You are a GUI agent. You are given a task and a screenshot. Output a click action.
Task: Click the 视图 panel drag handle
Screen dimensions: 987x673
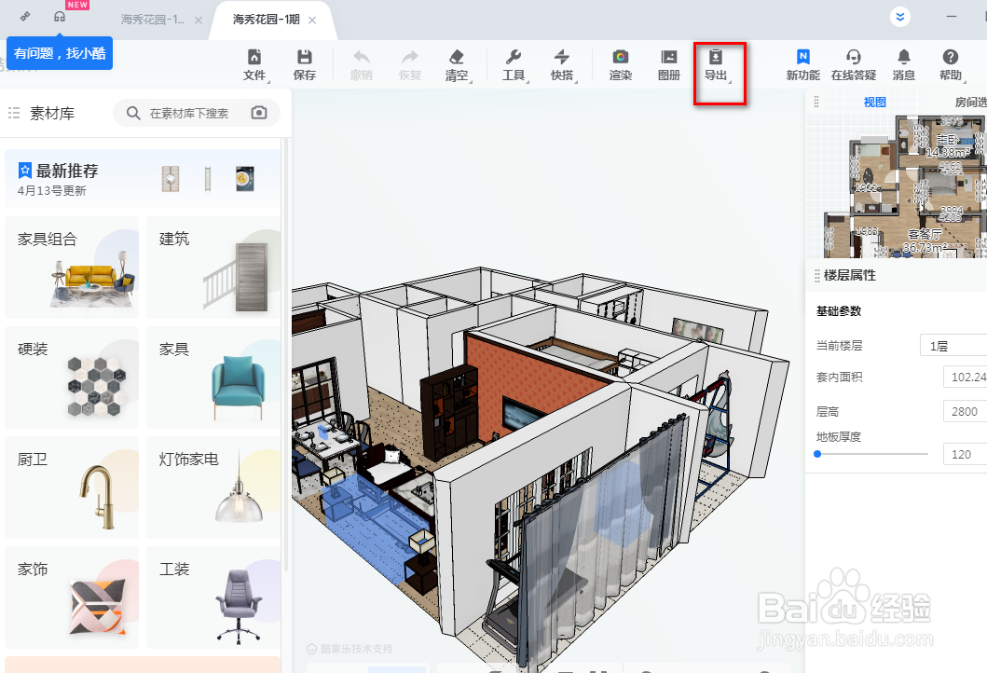(816, 102)
